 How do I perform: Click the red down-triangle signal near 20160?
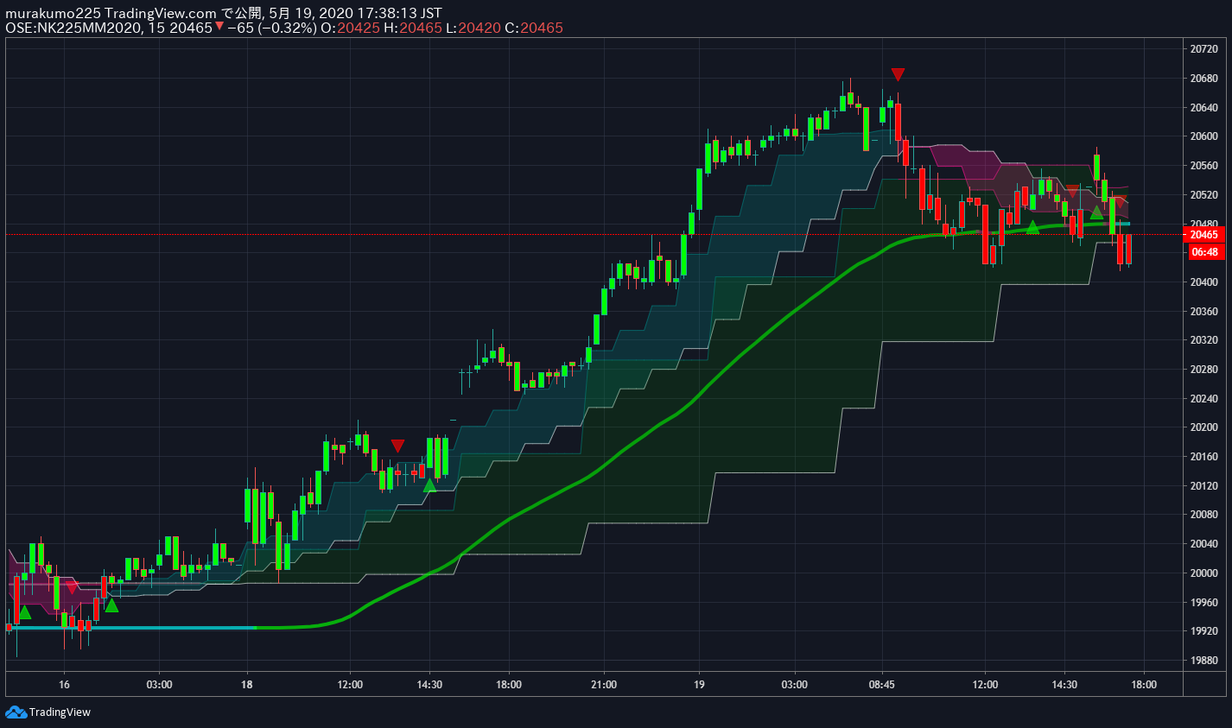click(x=397, y=446)
